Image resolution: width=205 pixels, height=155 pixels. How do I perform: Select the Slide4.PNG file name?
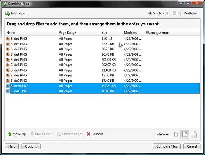pyautogui.click(x=19, y=54)
